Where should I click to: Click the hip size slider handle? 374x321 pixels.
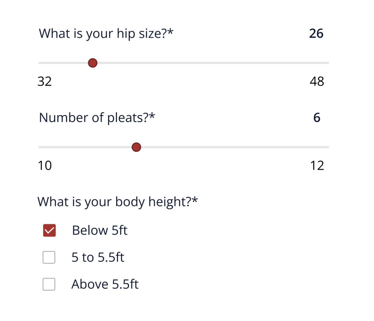pyautogui.click(x=93, y=63)
